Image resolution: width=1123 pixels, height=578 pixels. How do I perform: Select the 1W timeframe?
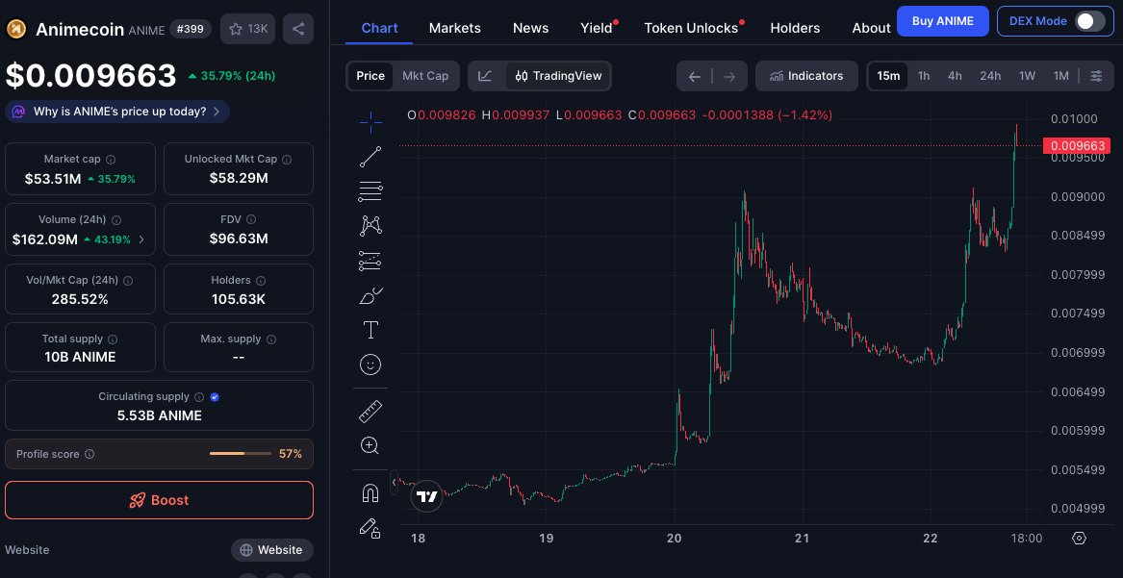point(1027,76)
